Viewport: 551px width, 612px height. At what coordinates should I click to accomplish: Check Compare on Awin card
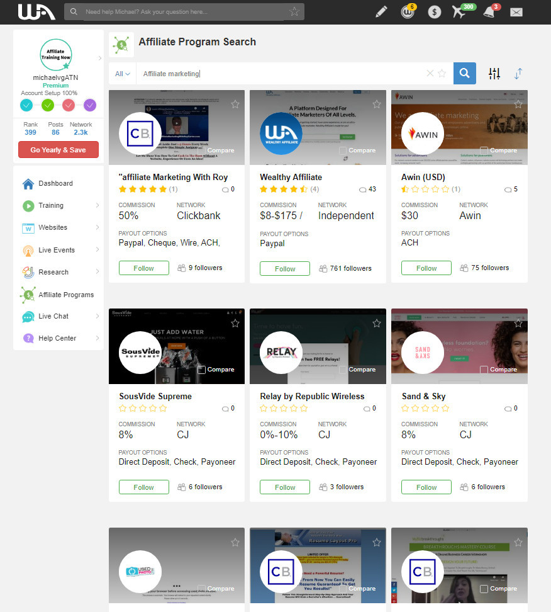point(484,150)
